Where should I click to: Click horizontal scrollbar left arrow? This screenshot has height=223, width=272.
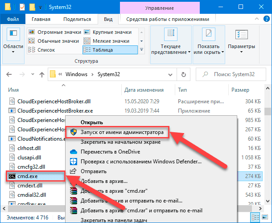click(x=4, y=208)
